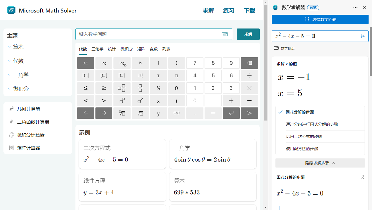Click the infinity symbol key
Viewport: 372px width, 210px height.
coord(177,113)
